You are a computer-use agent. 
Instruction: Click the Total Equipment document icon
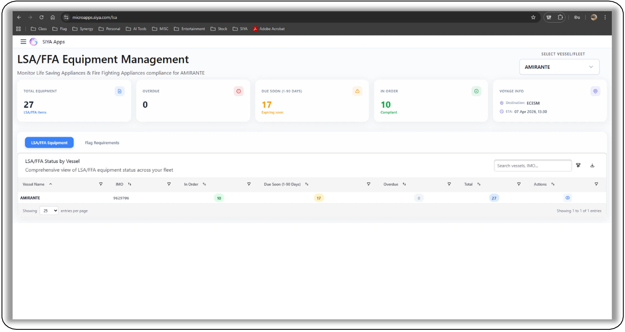[119, 91]
